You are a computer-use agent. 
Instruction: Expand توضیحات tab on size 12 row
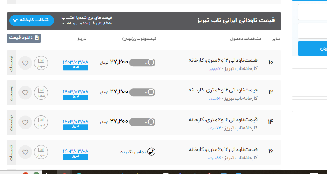pyautogui.click(x=11, y=93)
